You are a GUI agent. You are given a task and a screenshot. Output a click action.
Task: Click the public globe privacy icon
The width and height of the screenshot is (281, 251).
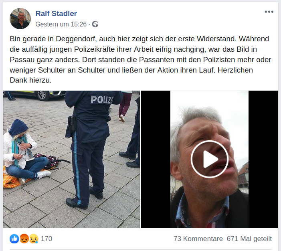point(95,24)
